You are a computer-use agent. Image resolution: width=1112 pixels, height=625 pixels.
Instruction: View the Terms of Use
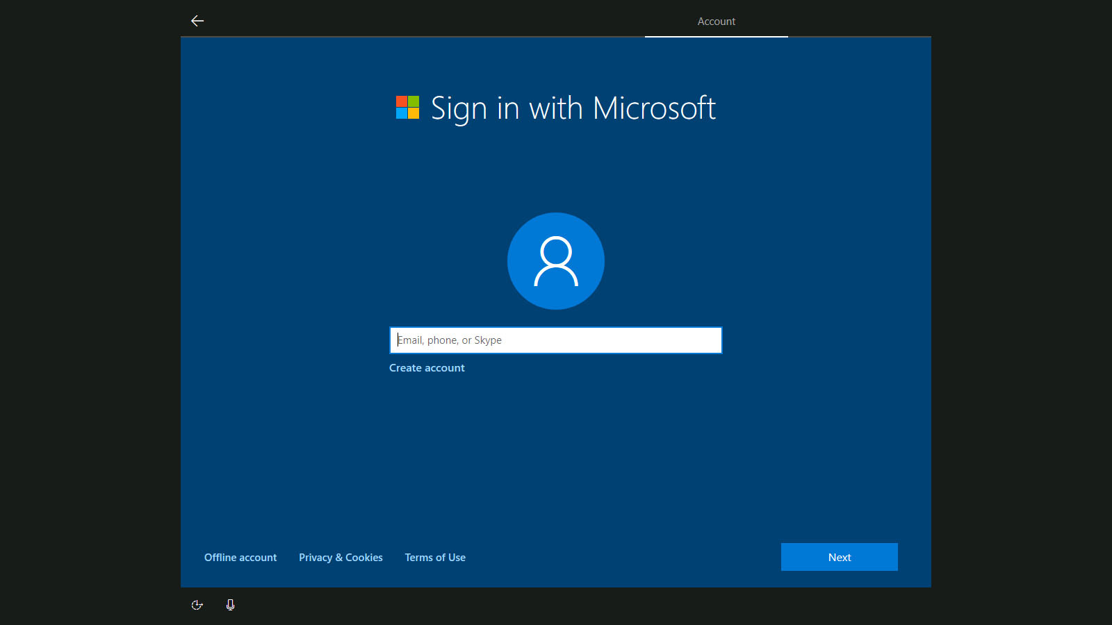pos(435,558)
